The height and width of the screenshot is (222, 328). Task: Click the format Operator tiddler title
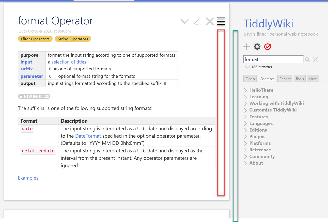(x=55, y=21)
